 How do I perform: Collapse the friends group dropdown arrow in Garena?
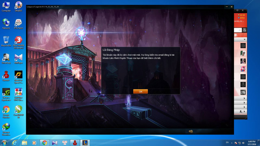coord(245,39)
